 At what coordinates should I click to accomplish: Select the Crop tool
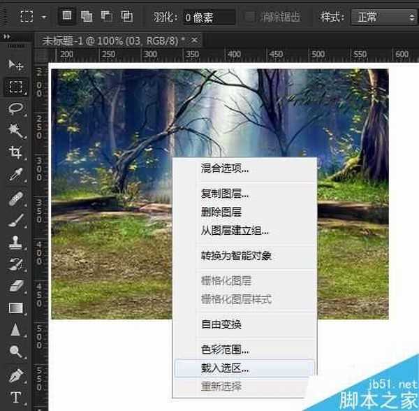(x=16, y=152)
